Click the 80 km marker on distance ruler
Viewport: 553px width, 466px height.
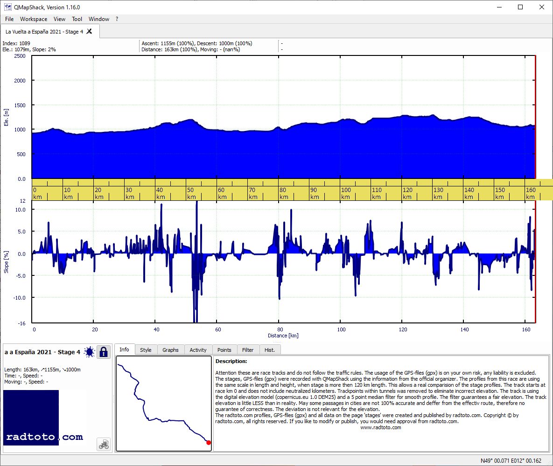point(284,193)
